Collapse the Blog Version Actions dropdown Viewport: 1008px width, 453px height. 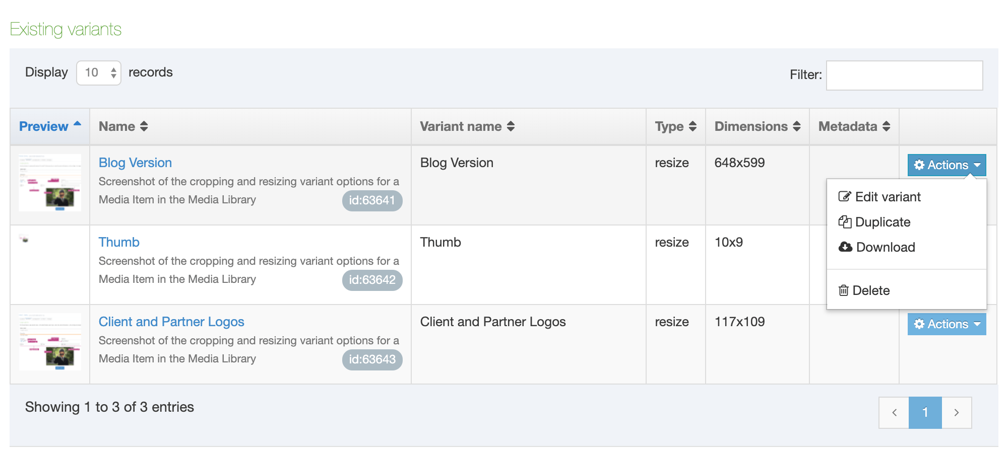947,165
